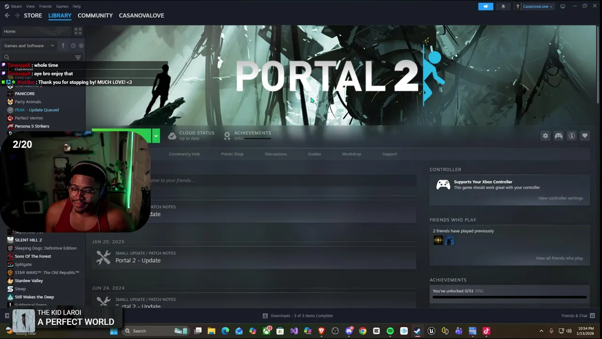This screenshot has height=339, width=602.
Task: Open Portal 2 manage gear settings
Action: pos(546,136)
